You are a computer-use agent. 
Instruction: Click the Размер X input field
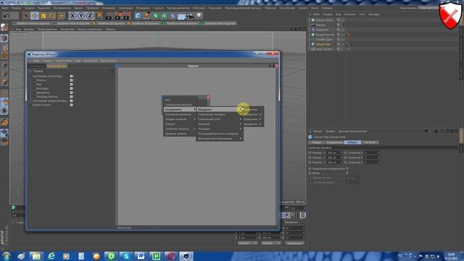point(333,153)
